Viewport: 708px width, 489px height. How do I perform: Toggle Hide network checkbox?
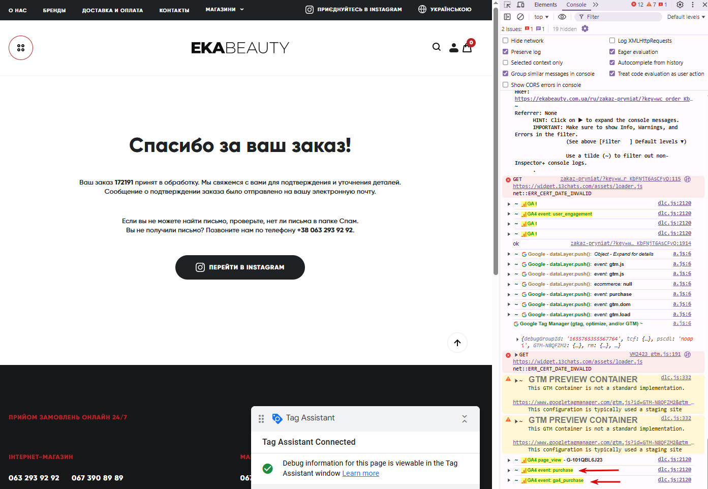click(x=505, y=41)
